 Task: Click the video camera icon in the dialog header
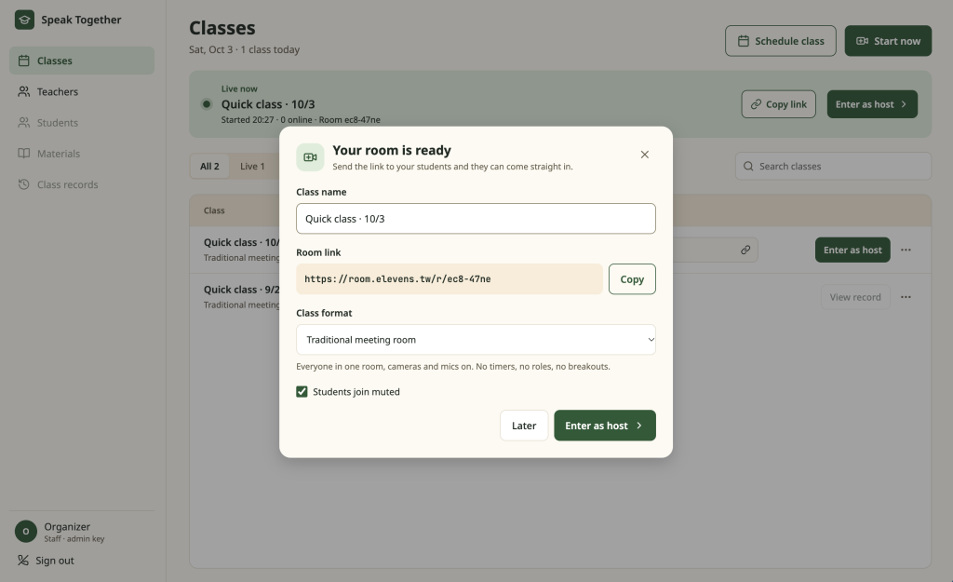tap(310, 157)
